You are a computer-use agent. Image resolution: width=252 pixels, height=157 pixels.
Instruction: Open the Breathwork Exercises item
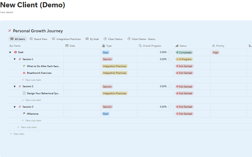(x=39, y=73)
